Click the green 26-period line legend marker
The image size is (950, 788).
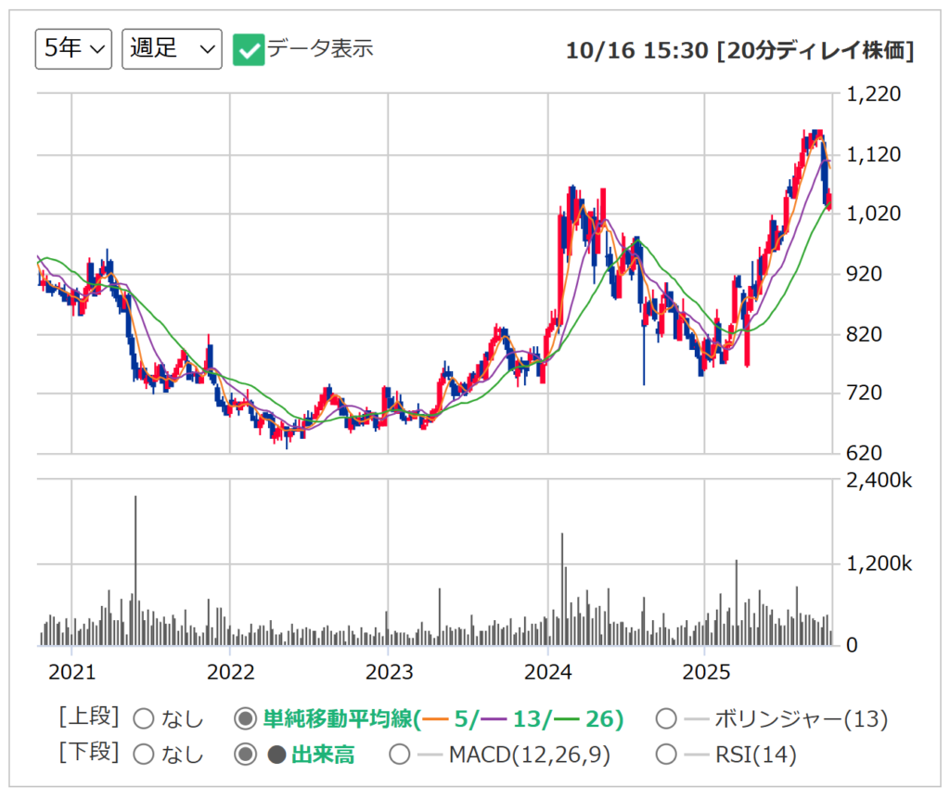(x=564, y=718)
